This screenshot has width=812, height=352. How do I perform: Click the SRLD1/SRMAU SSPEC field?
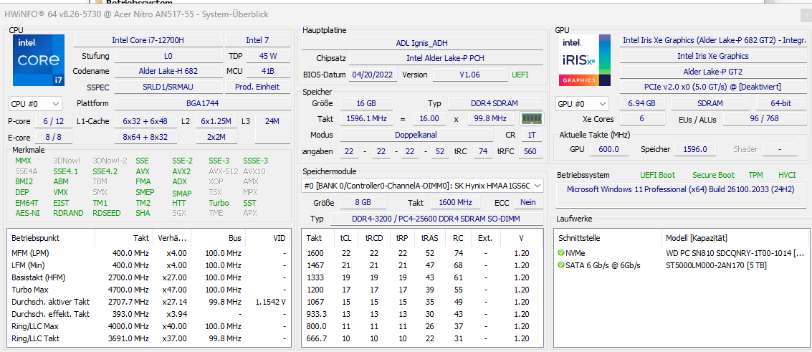[x=168, y=87]
